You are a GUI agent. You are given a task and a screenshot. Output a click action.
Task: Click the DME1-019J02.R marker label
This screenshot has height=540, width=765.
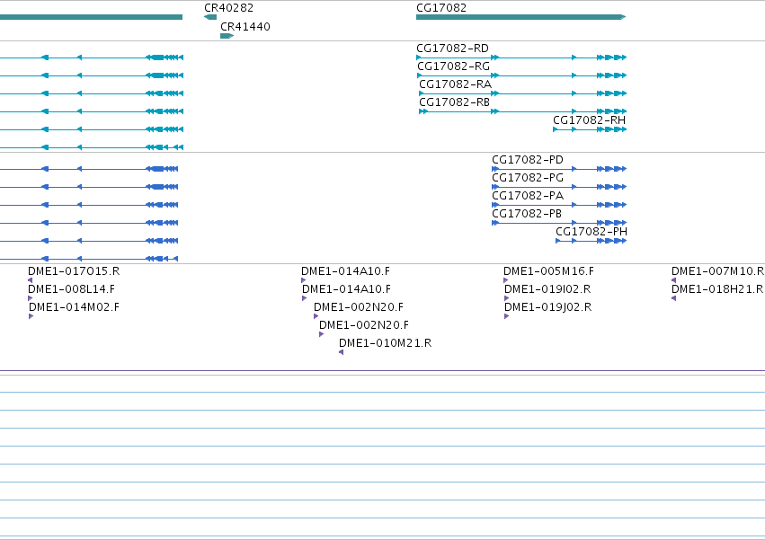point(547,307)
